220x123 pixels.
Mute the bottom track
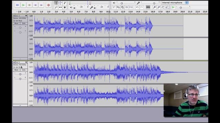pyautogui.click(x=16, y=70)
